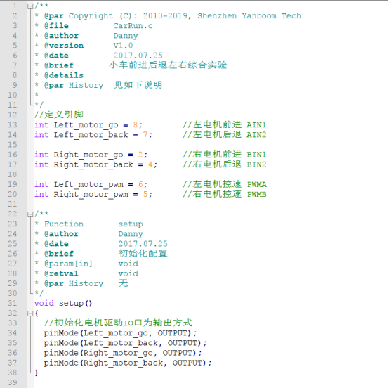Click pinMode(Right_motor_go, OUTPUT) line
This screenshot has height=388, width=389.
click(123, 353)
